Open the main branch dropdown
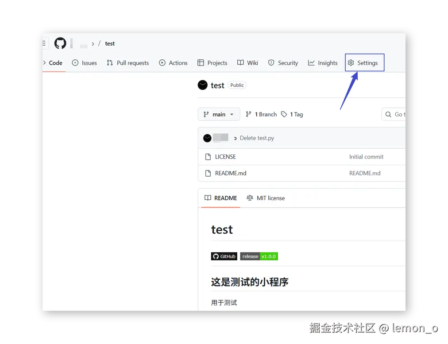The image size is (448, 344). [x=219, y=114]
